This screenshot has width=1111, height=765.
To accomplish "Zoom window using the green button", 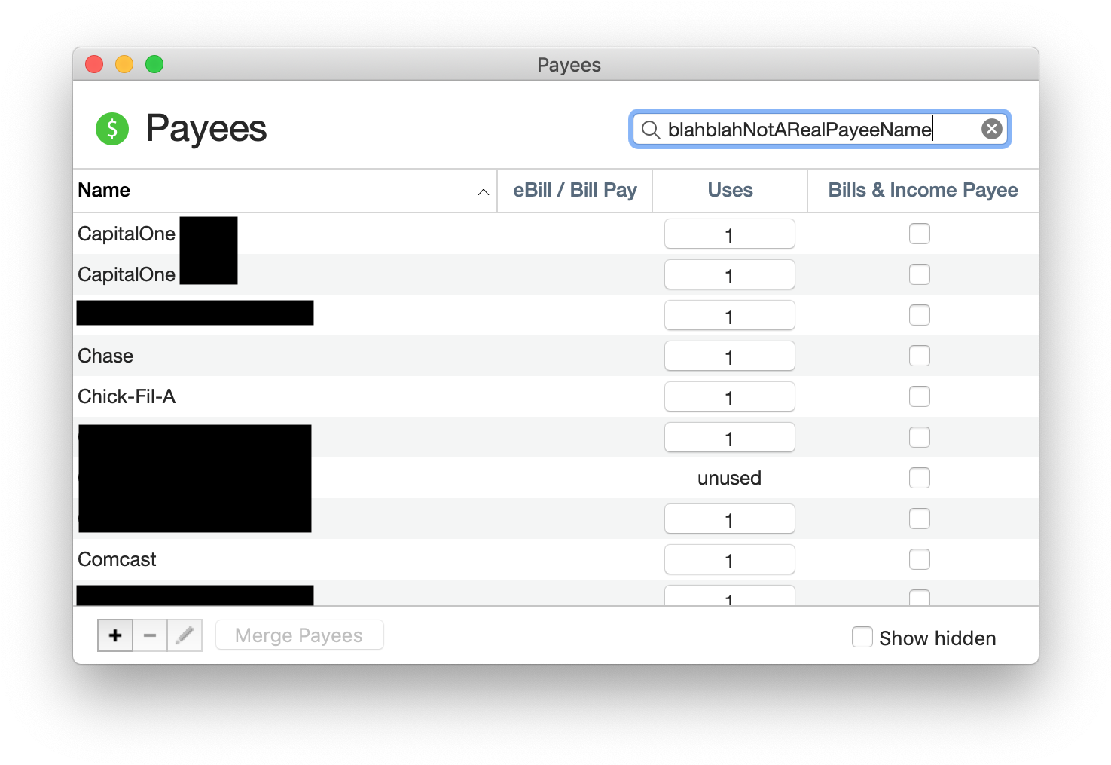I will (154, 64).
